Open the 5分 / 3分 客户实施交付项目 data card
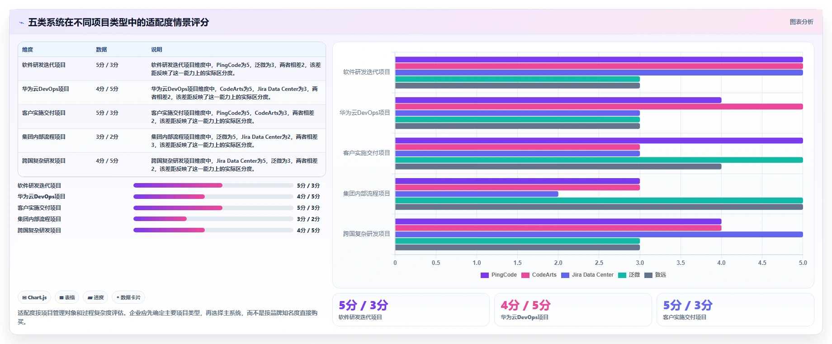 [735, 310]
